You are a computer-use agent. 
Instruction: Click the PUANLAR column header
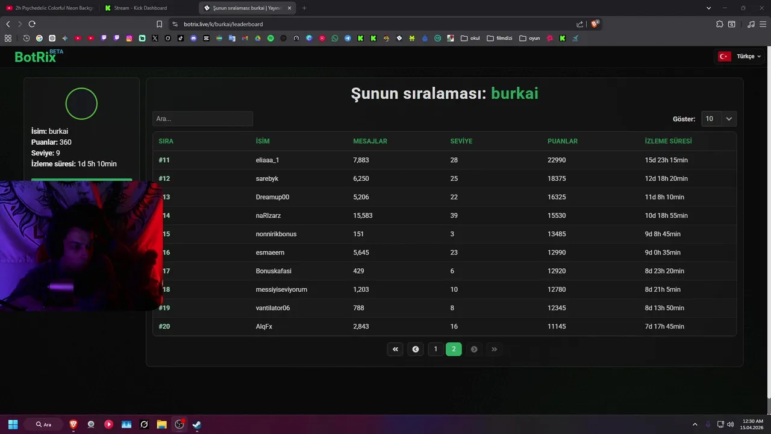[x=563, y=141]
